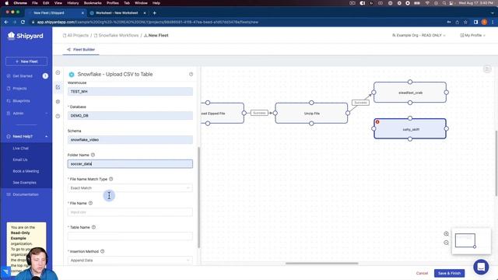Click the add vessel plus icon

pos(58,72)
